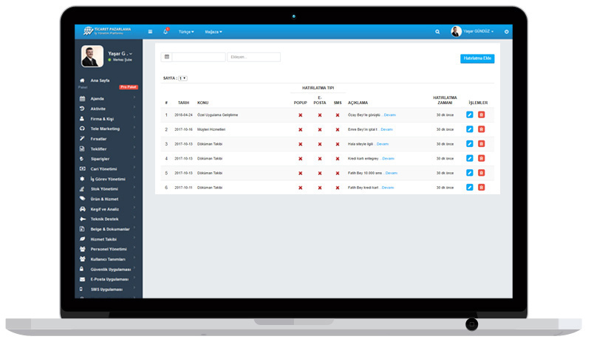Toggle E-Posta mark for row 1
This screenshot has width=591, height=342.
[x=320, y=115]
